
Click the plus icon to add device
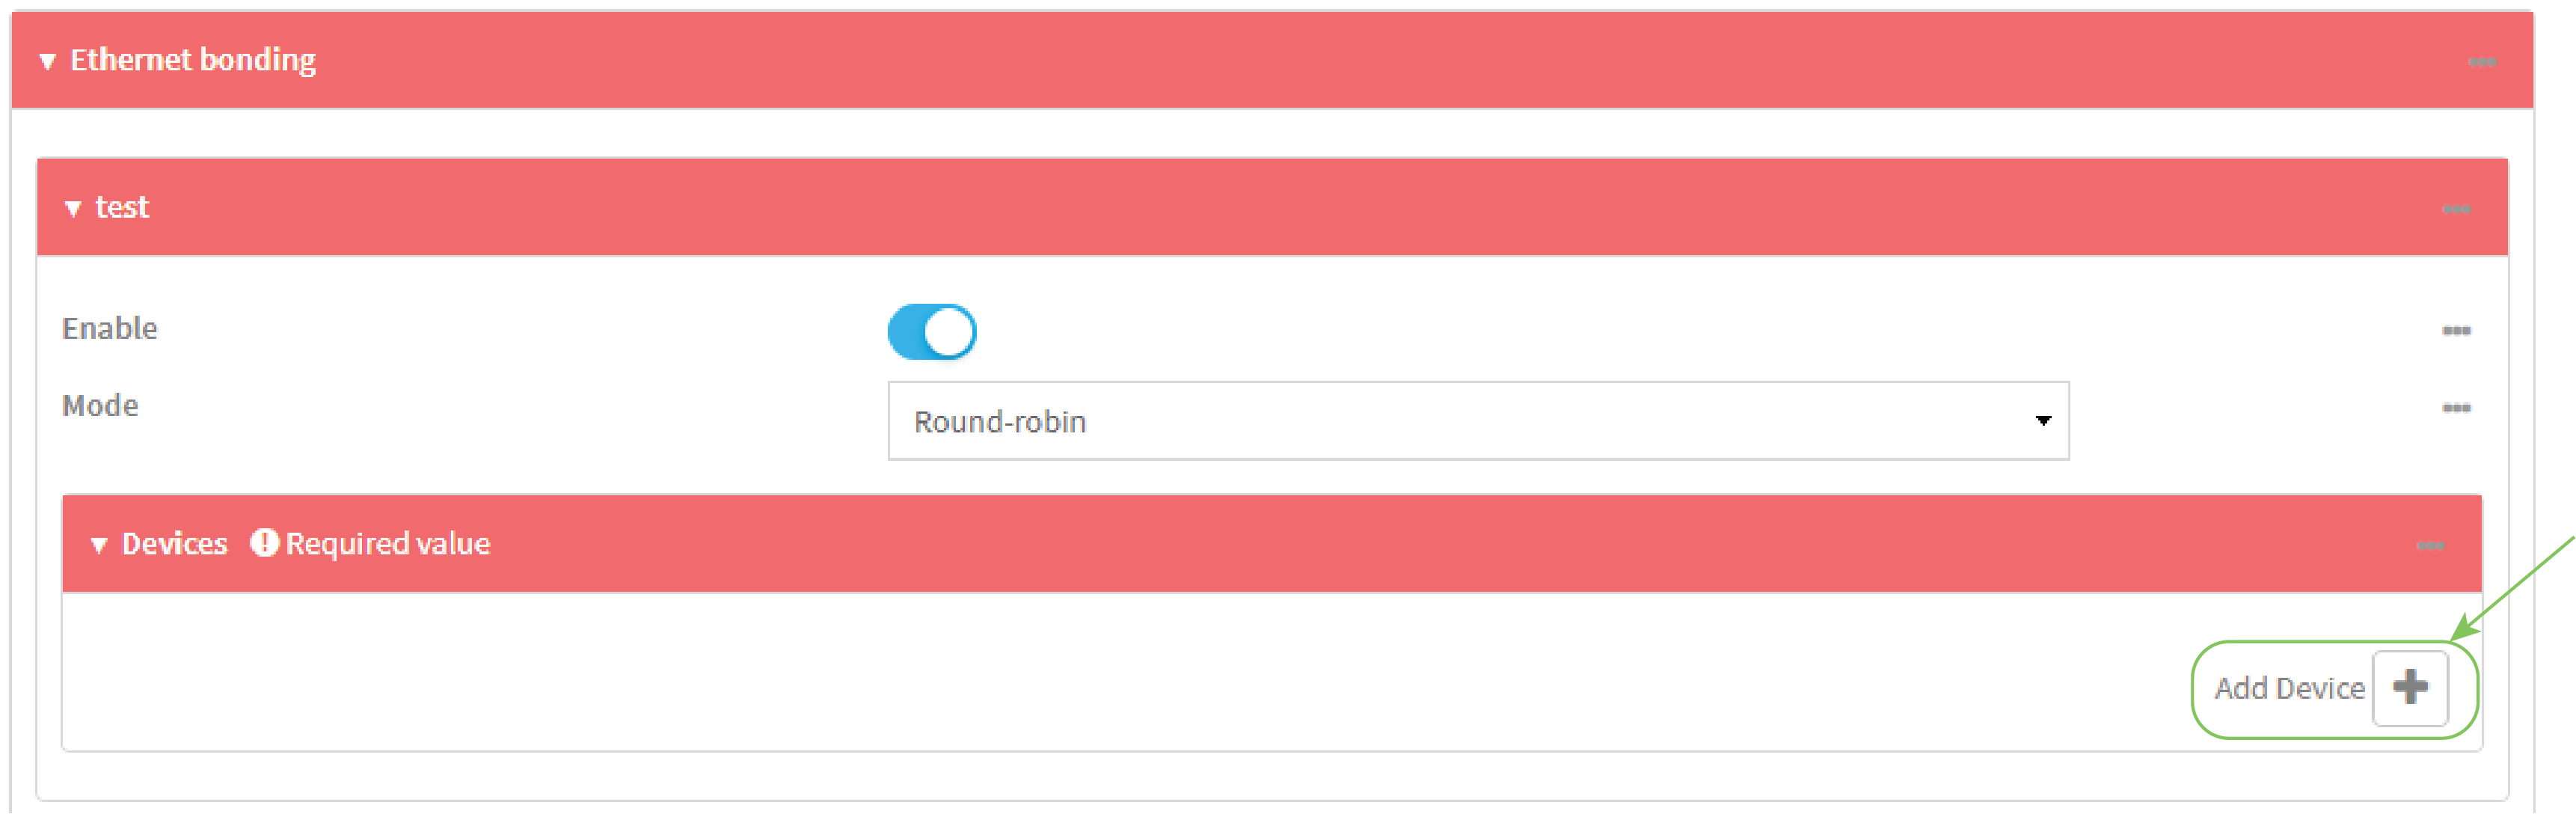point(2410,688)
